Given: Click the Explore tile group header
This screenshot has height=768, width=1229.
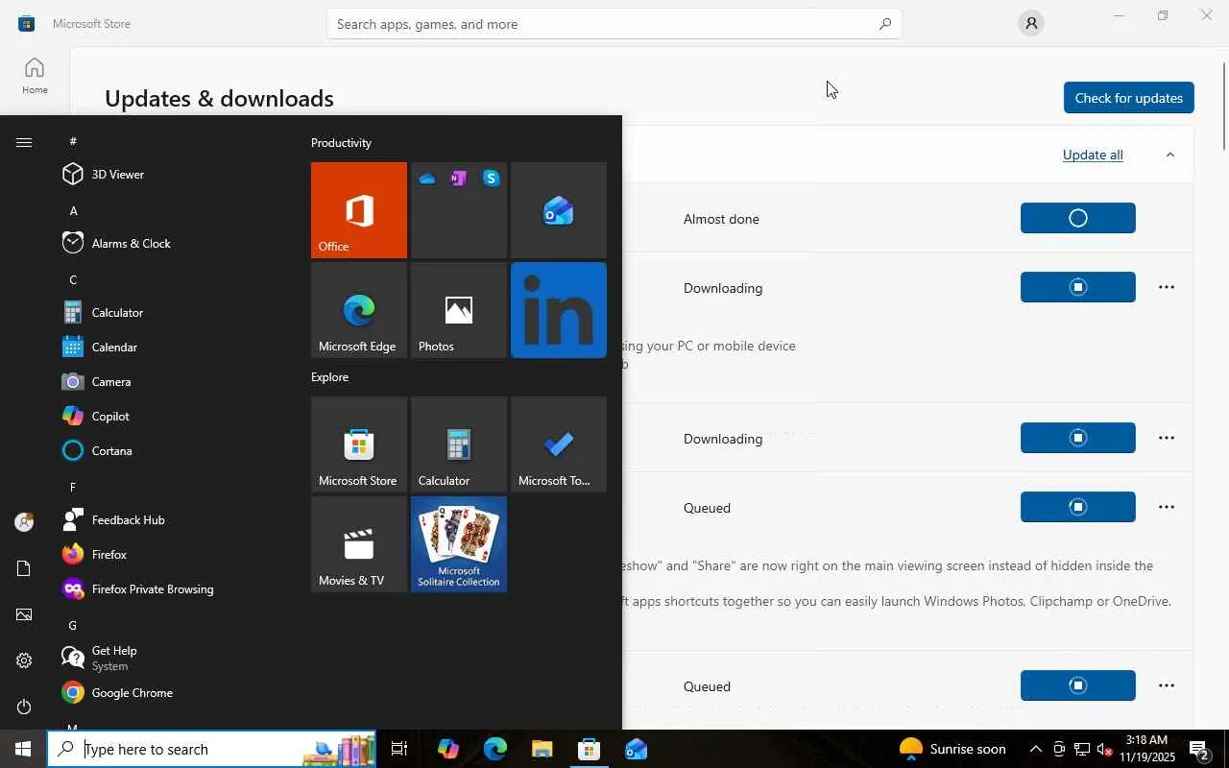Looking at the screenshot, I should (x=329, y=376).
